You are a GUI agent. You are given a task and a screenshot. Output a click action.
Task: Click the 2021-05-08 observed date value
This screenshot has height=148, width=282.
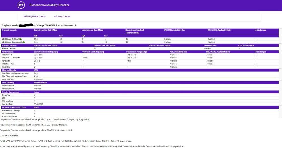tap(38, 79)
